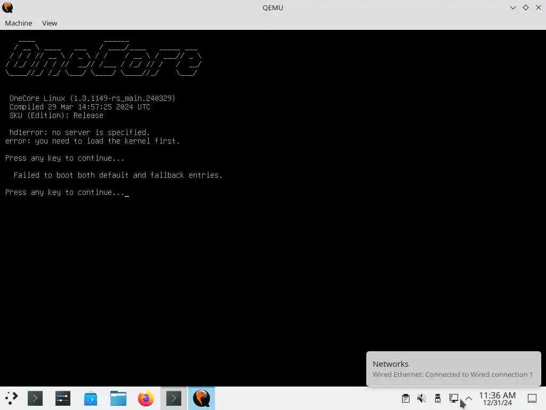
Task: Maximize the QEMU window
Action: pos(525,7)
